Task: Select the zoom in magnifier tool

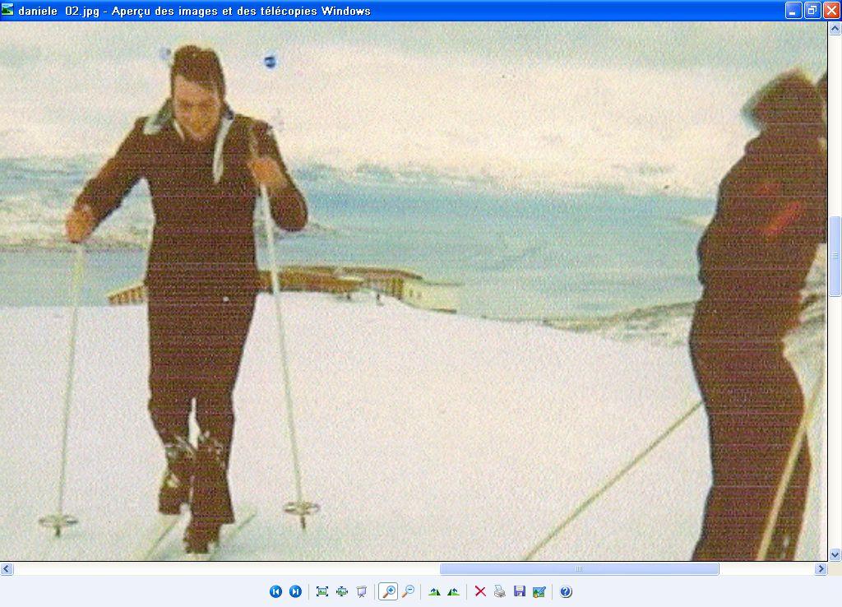Action: pyautogui.click(x=387, y=591)
